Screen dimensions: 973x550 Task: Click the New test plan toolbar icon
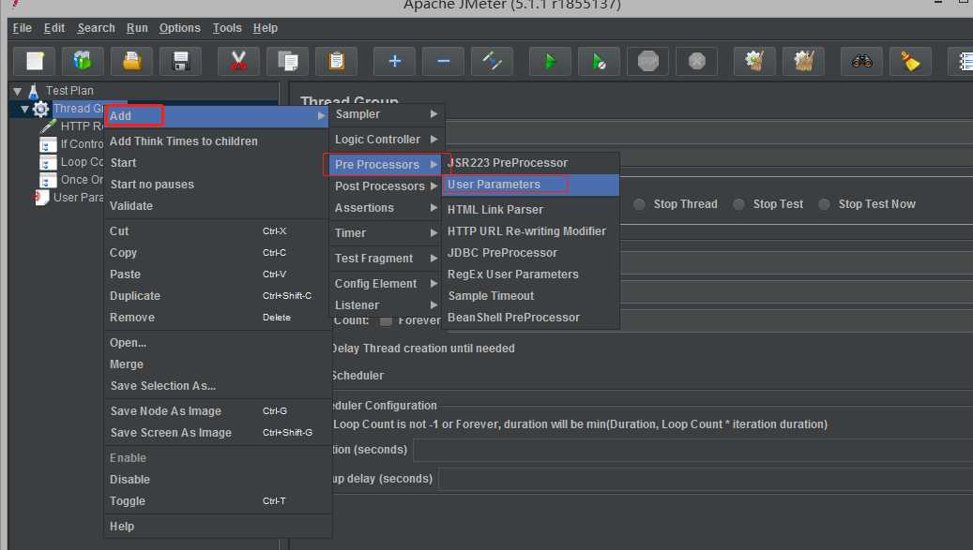[35, 61]
